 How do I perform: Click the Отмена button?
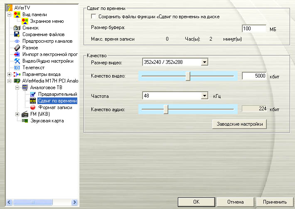click(x=235, y=202)
